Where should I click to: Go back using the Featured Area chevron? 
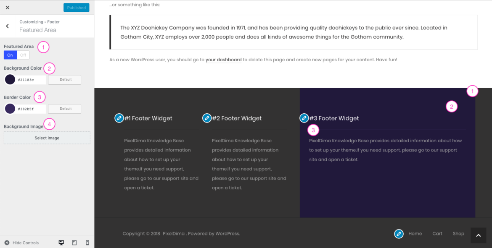pos(7,25)
